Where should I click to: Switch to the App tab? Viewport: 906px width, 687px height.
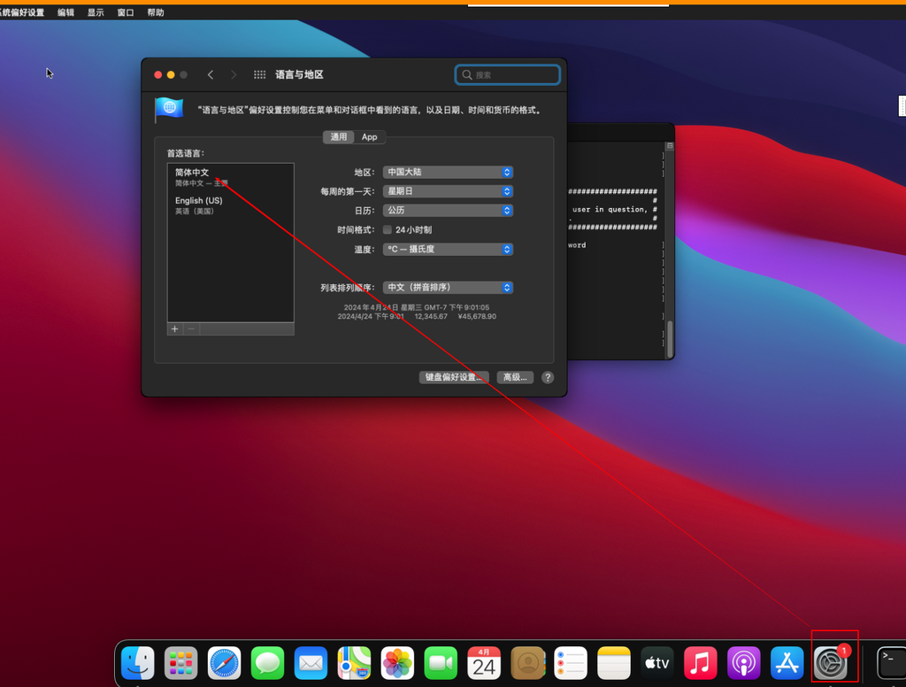coord(370,137)
